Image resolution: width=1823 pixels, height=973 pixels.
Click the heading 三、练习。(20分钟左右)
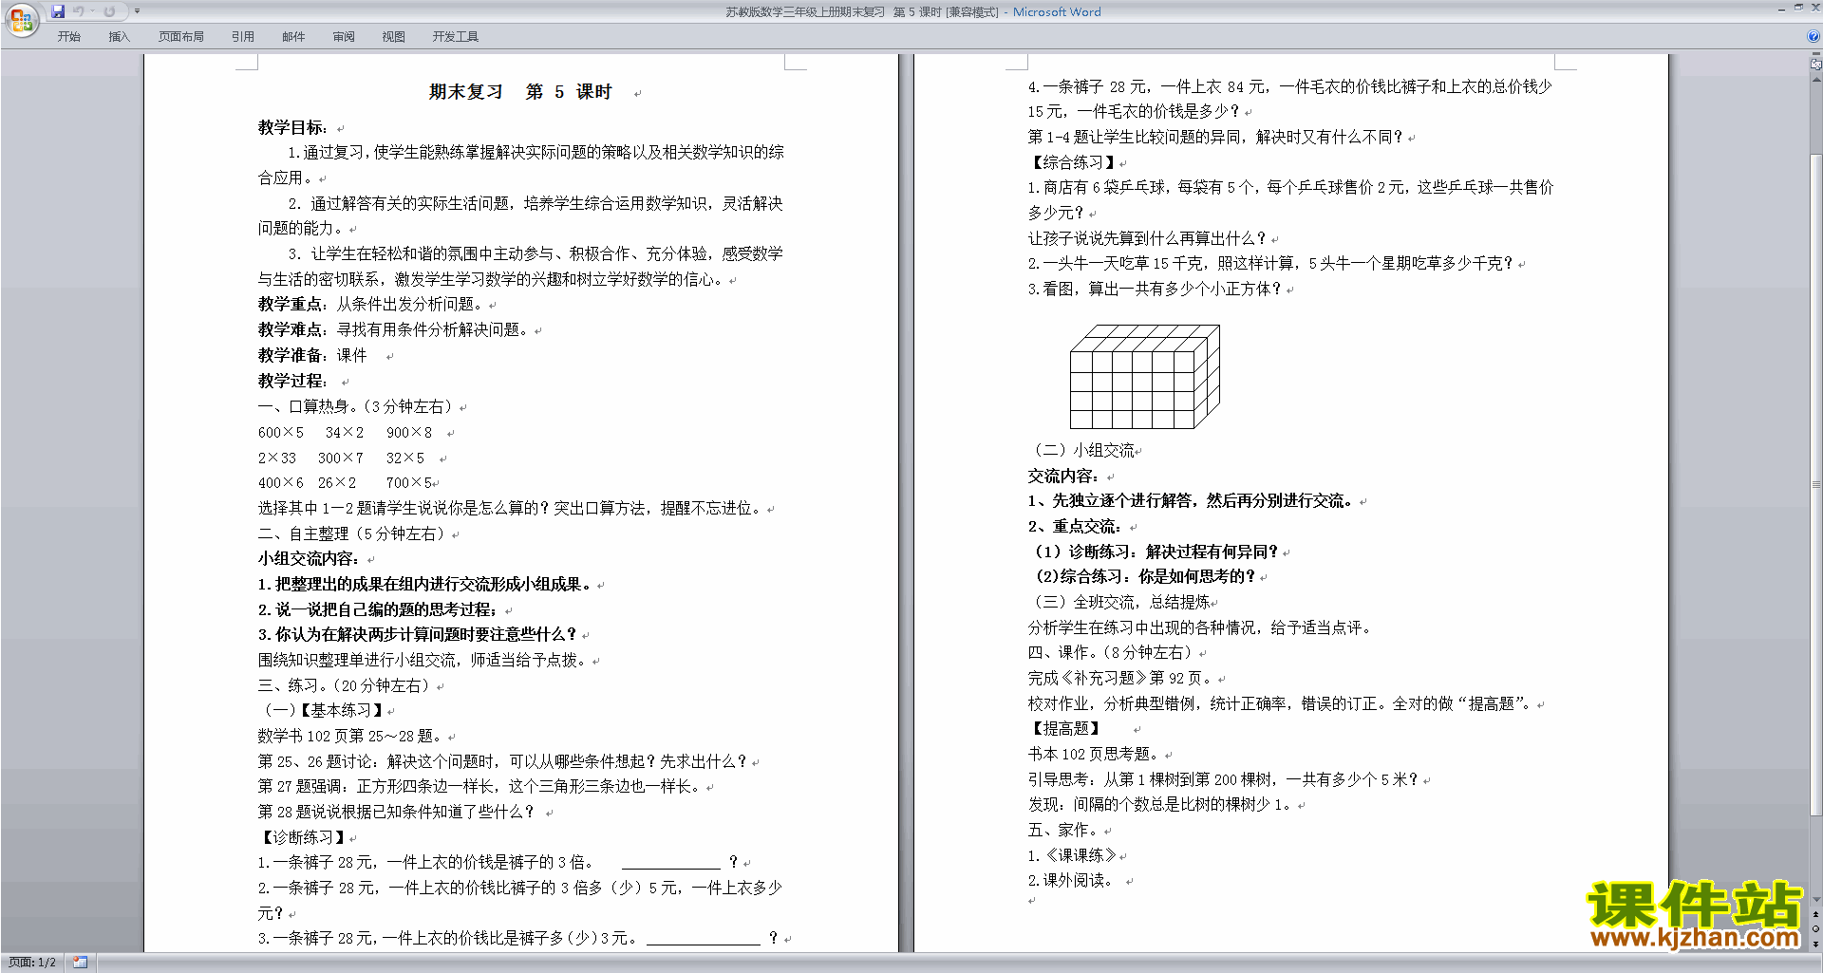pyautogui.click(x=345, y=685)
